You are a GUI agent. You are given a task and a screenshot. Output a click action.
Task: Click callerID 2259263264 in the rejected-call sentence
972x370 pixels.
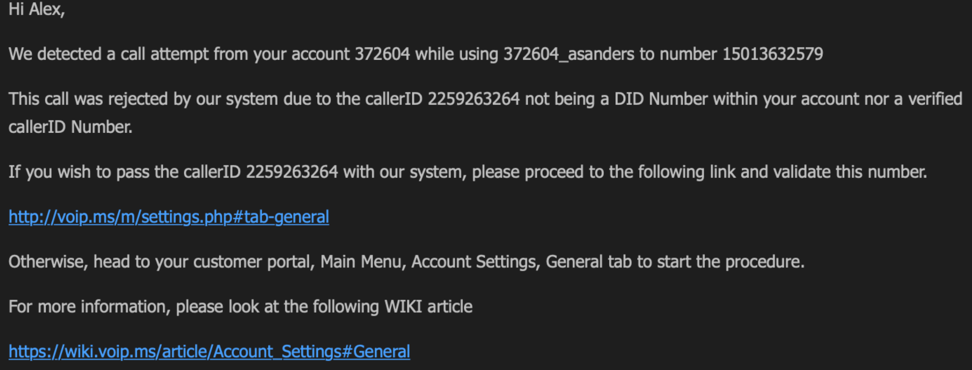(473, 99)
